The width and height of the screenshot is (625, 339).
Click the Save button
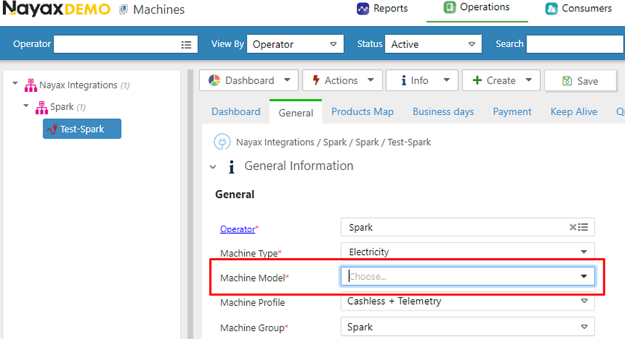580,81
